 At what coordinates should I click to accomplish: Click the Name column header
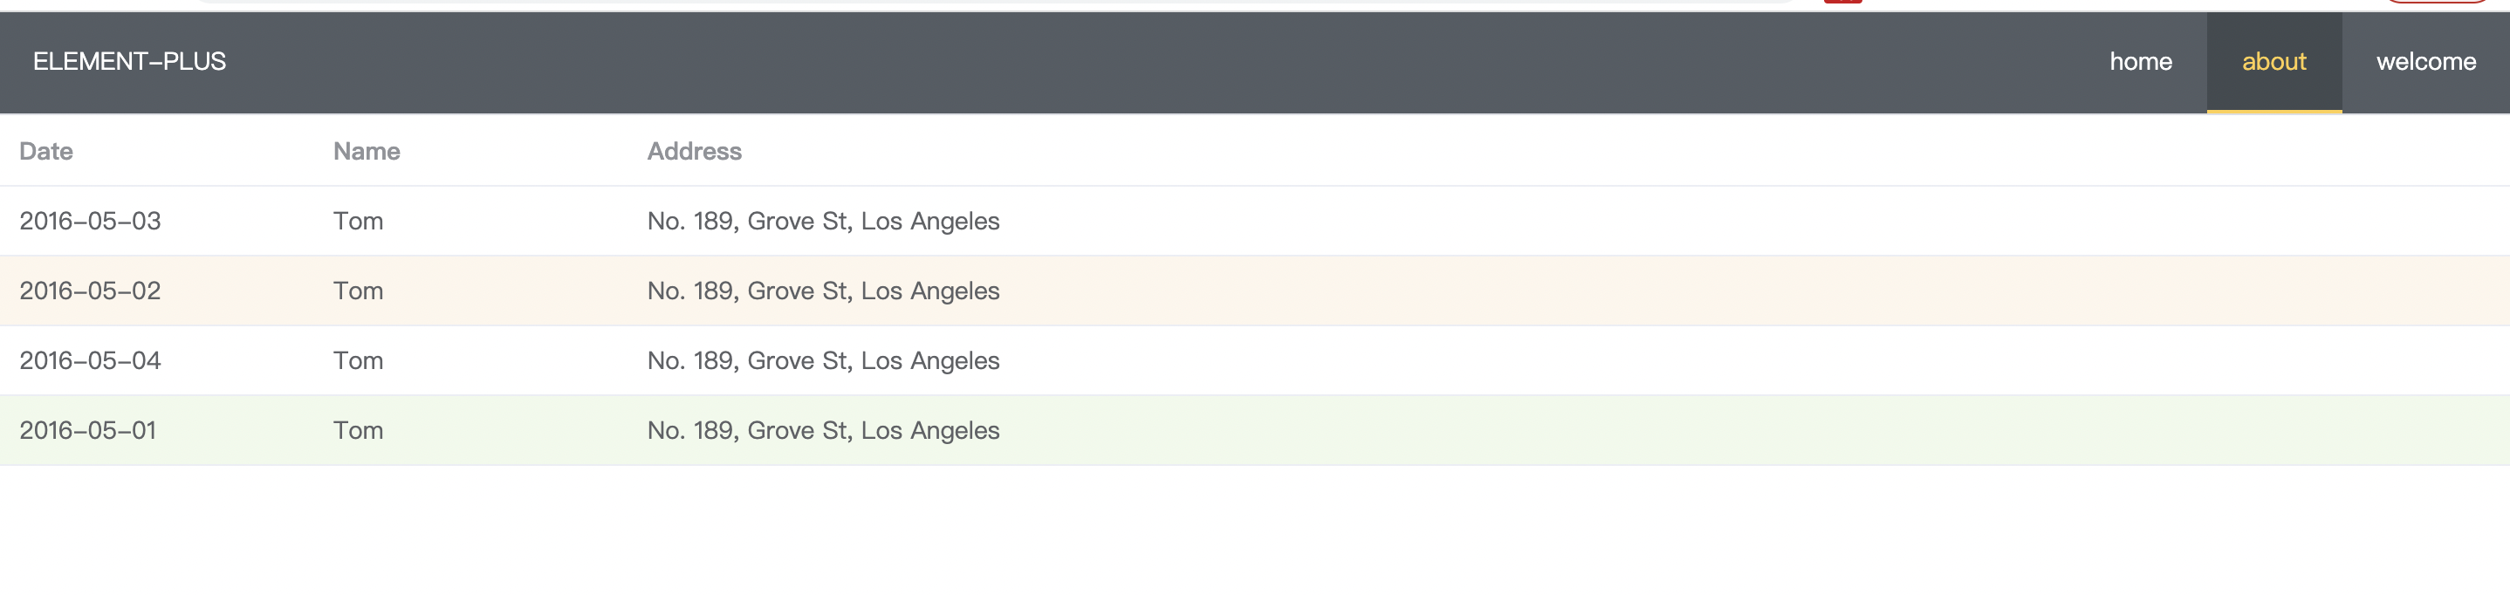point(367,152)
